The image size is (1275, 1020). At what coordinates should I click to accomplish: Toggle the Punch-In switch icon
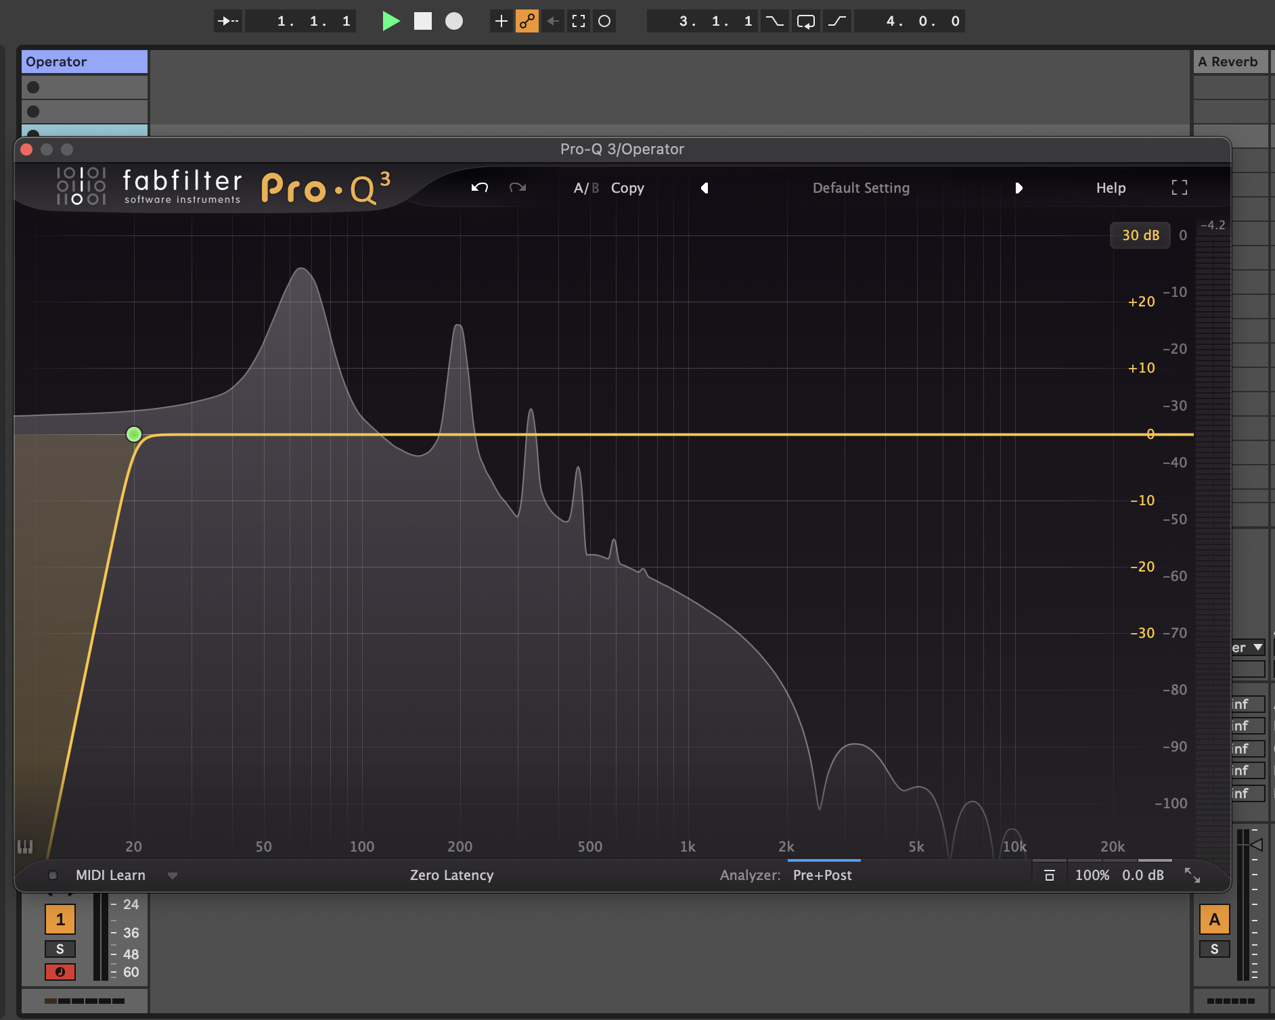774,21
